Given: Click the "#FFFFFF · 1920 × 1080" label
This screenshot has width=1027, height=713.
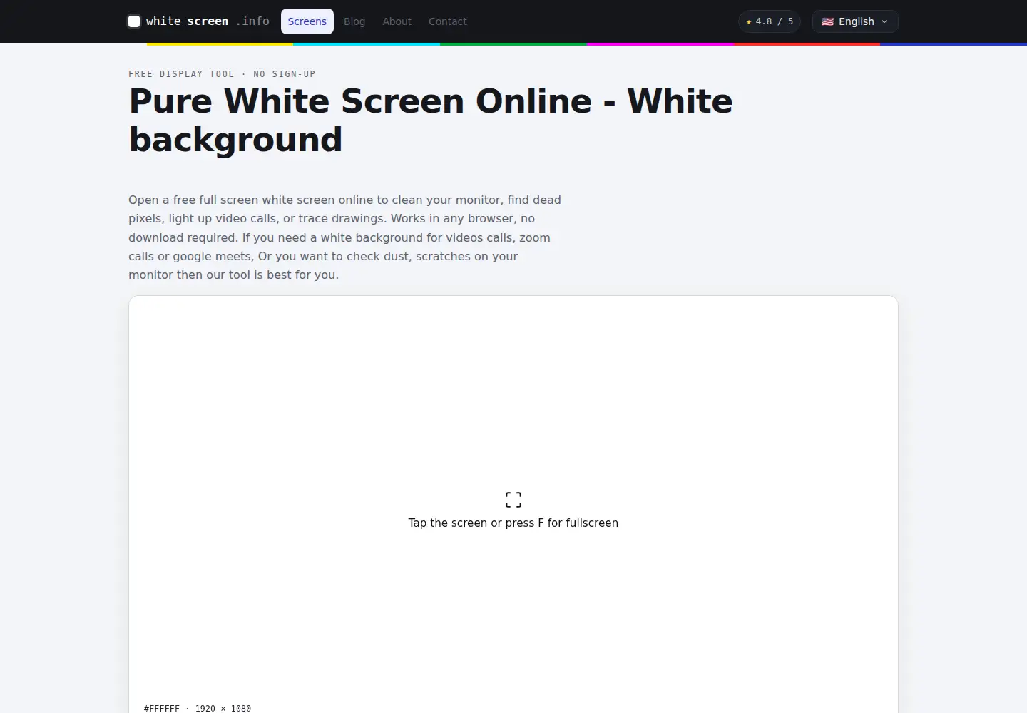Looking at the screenshot, I should point(198,708).
